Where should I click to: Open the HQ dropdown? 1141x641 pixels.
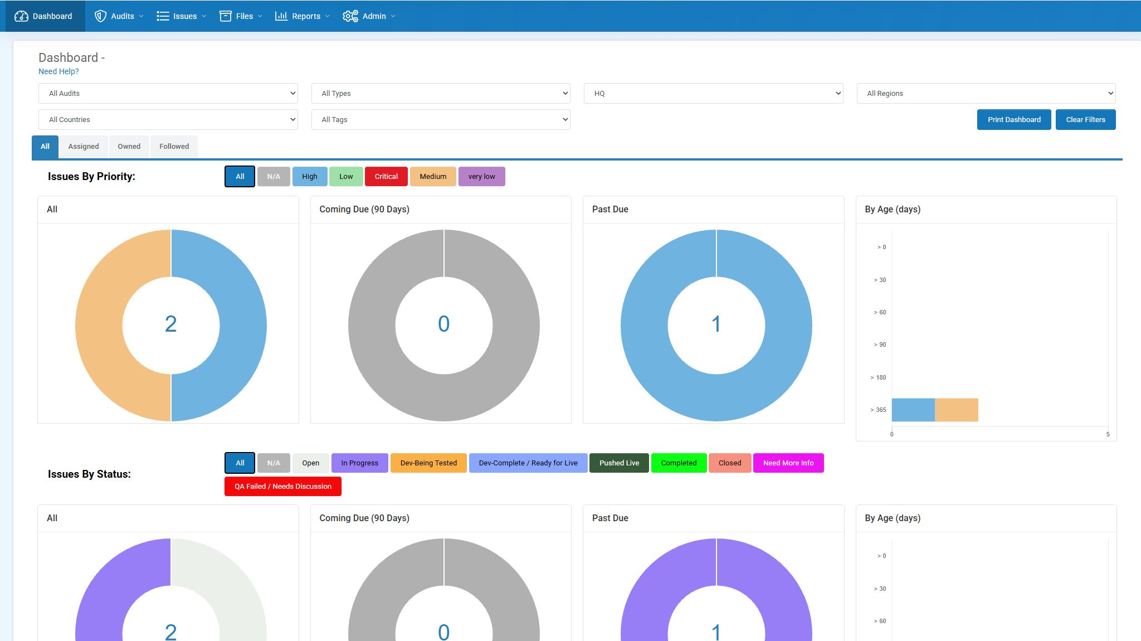click(713, 94)
